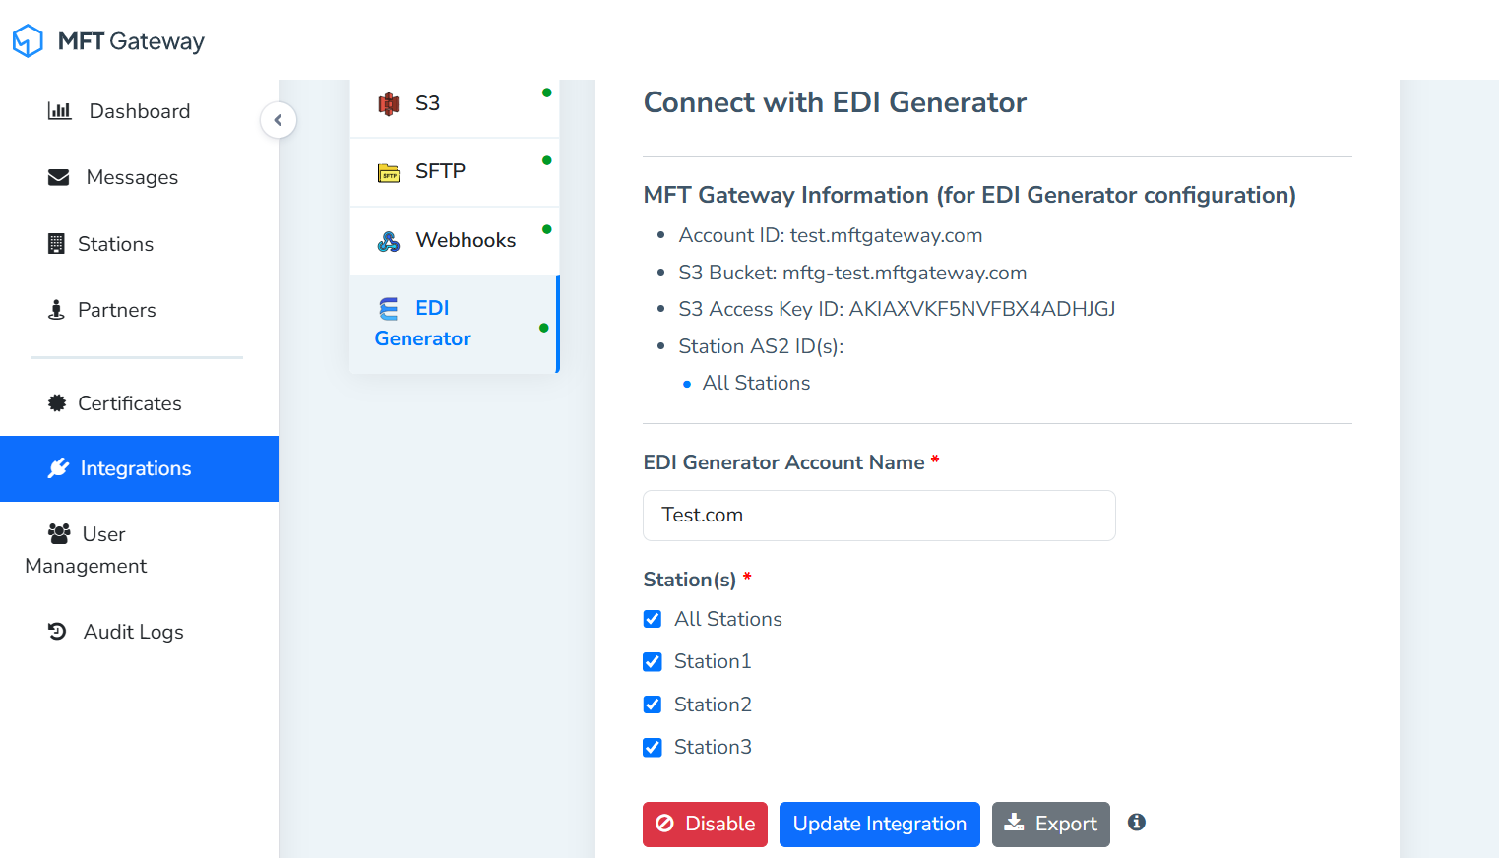Click the Messages envelope icon
The width and height of the screenshot is (1499, 858).
pyautogui.click(x=59, y=177)
